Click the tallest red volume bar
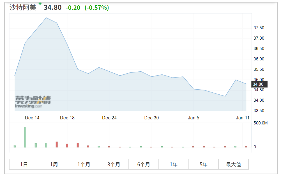This screenshot has height=175, width=281. pos(57,144)
